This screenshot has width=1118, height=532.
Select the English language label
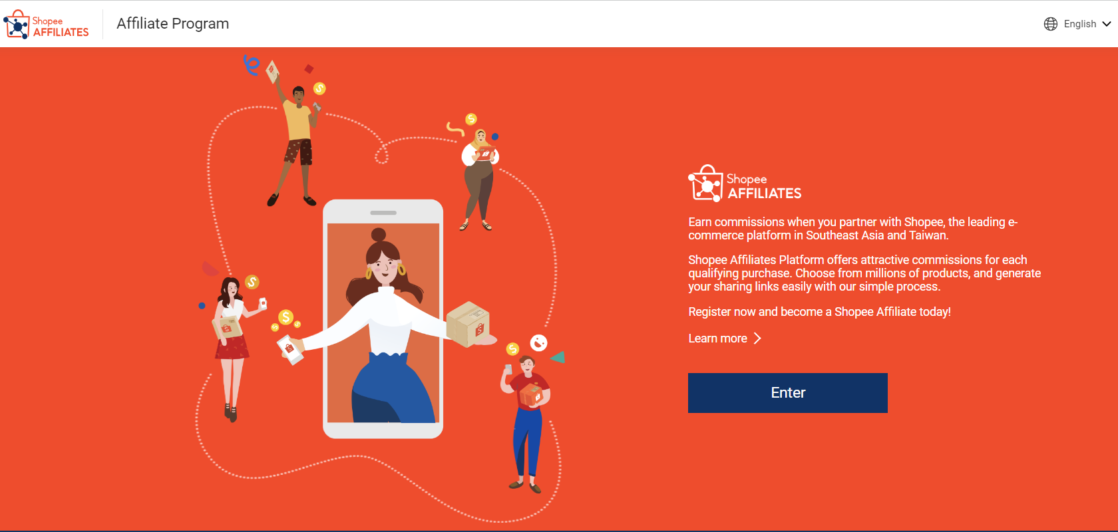[x=1079, y=24]
